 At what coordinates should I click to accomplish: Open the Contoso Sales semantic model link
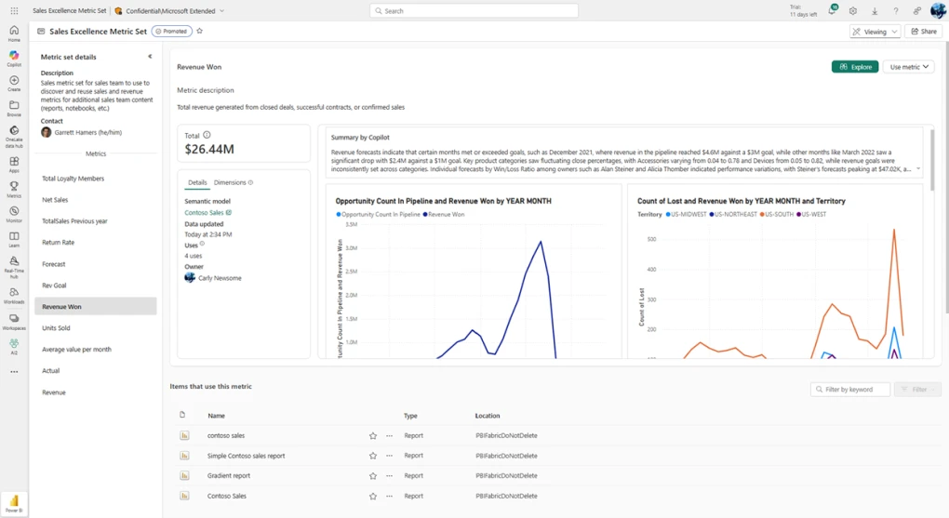[207, 212]
